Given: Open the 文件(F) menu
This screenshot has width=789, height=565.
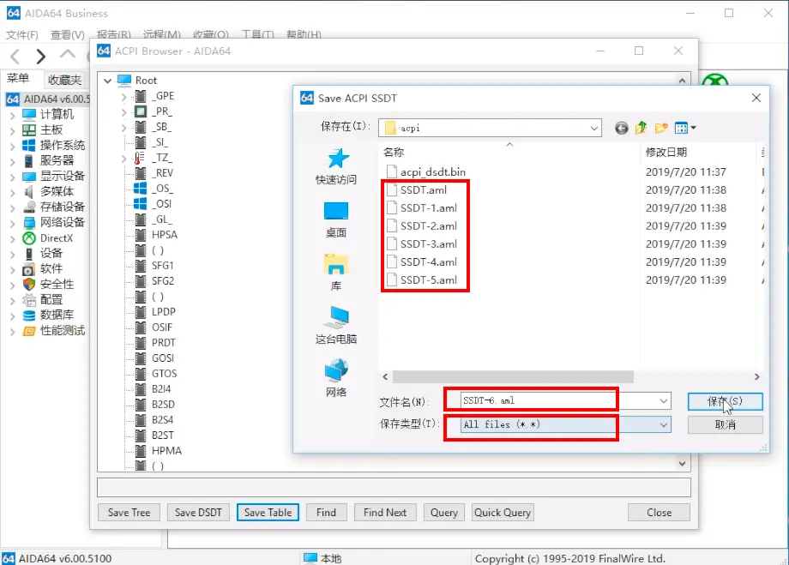Looking at the screenshot, I should (x=22, y=34).
